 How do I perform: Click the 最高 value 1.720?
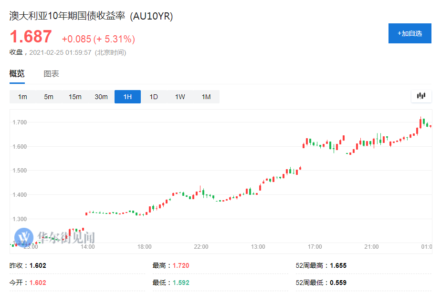tap(181, 265)
